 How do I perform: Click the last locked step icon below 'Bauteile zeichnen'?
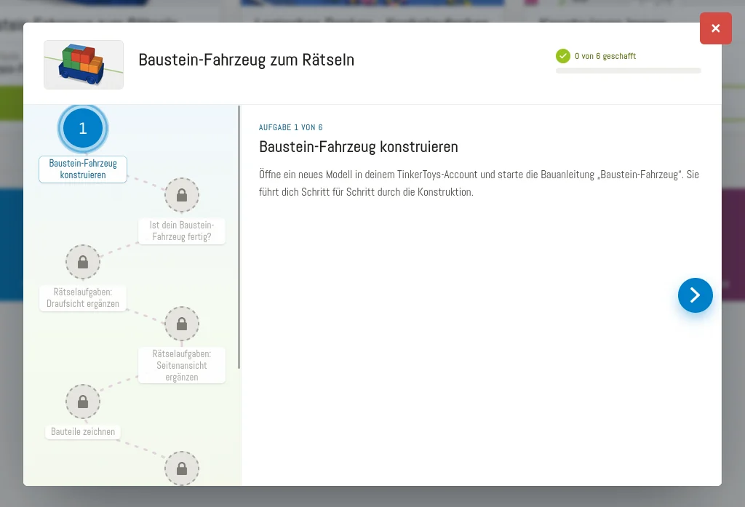tap(182, 468)
